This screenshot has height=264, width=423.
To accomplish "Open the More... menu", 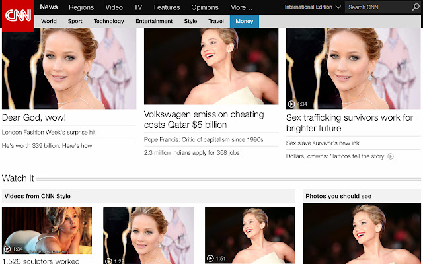I will click(241, 7).
